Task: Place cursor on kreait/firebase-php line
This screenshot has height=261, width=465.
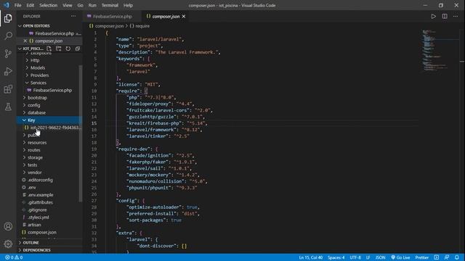Action: [167, 123]
